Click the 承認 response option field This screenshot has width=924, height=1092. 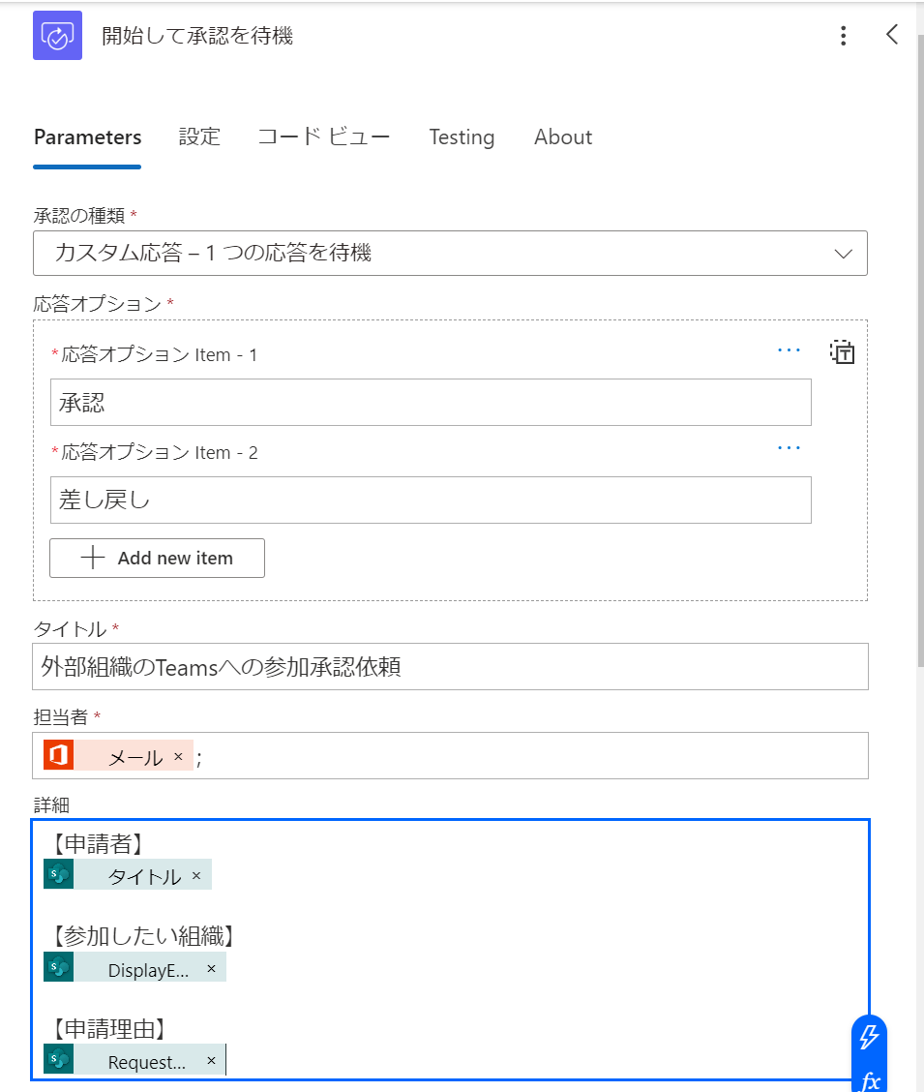(x=431, y=403)
